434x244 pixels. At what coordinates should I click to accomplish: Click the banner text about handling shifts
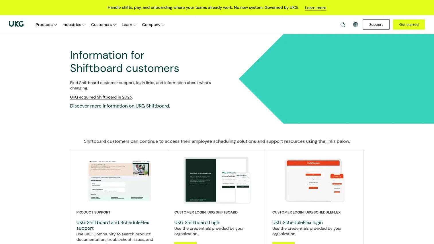[203, 7]
